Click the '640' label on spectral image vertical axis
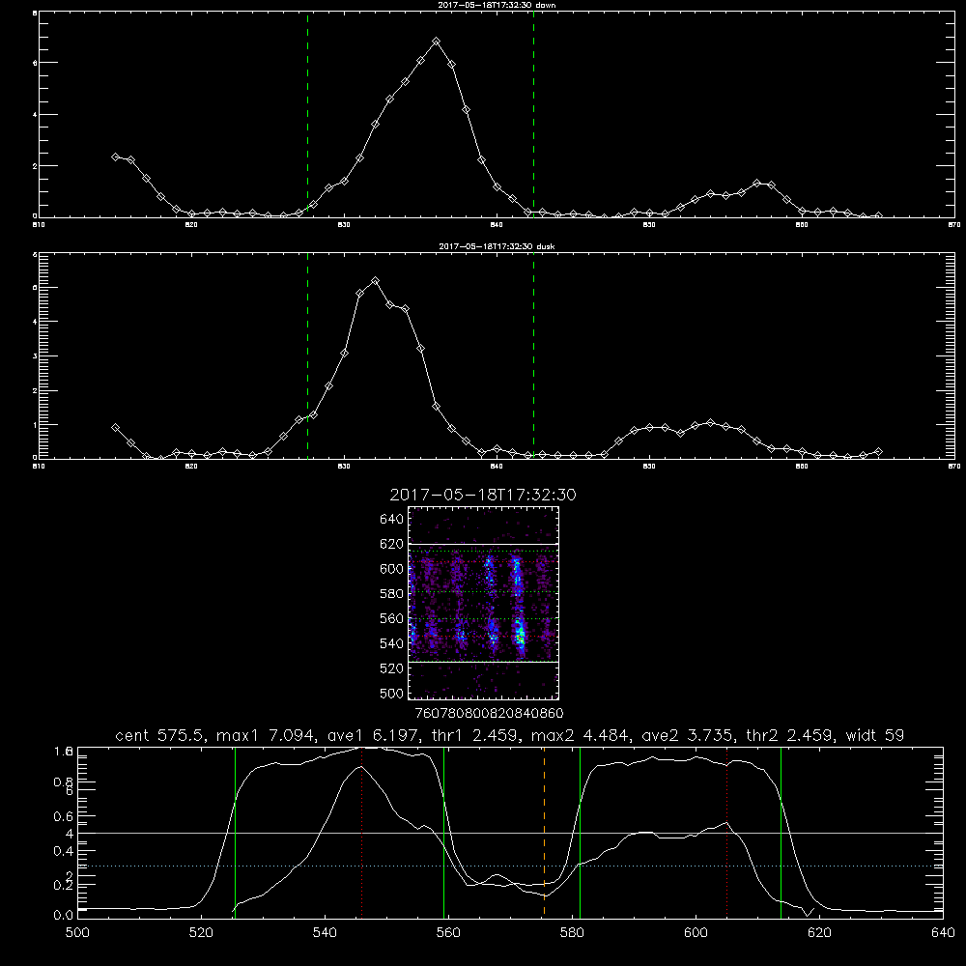Screen dimensions: 966x966 (x=391, y=520)
